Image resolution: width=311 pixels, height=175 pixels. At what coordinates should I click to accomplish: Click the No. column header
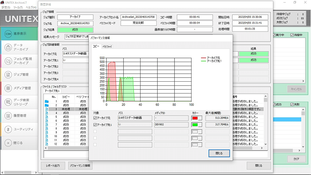[53, 97]
